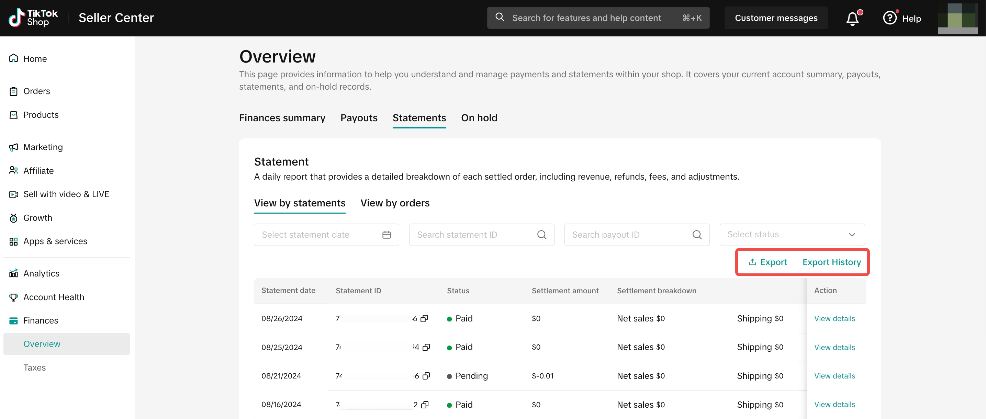Click the magnifier in Search statement ID
Viewport: 986px width, 419px height.
541,235
